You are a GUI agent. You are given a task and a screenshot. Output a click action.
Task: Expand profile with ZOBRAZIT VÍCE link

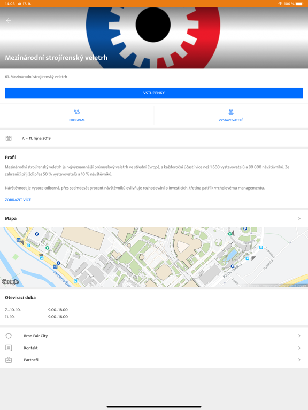(18, 200)
